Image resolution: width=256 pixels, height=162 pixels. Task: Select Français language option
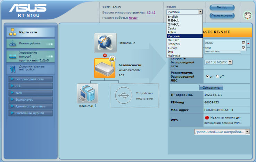click(x=185, y=44)
